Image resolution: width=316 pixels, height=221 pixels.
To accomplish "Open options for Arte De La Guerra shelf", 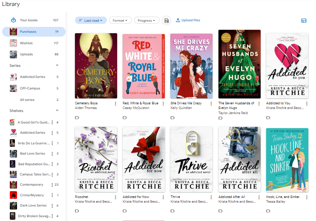I will pyautogui.click(x=52, y=143).
